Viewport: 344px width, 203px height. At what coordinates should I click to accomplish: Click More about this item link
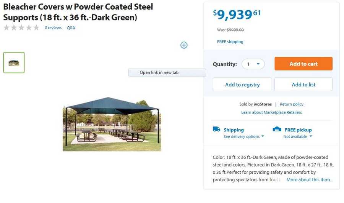tap(310, 180)
